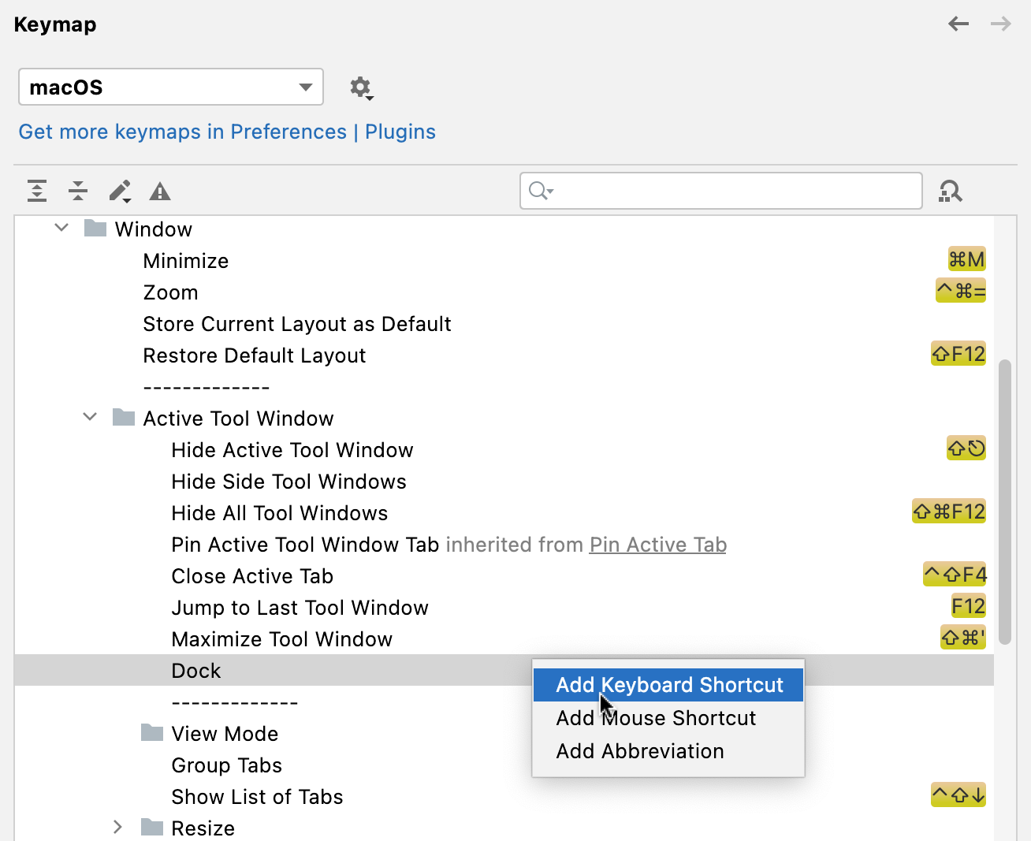Click the back navigation arrow
Viewport: 1031px width, 841px height.
click(x=958, y=24)
